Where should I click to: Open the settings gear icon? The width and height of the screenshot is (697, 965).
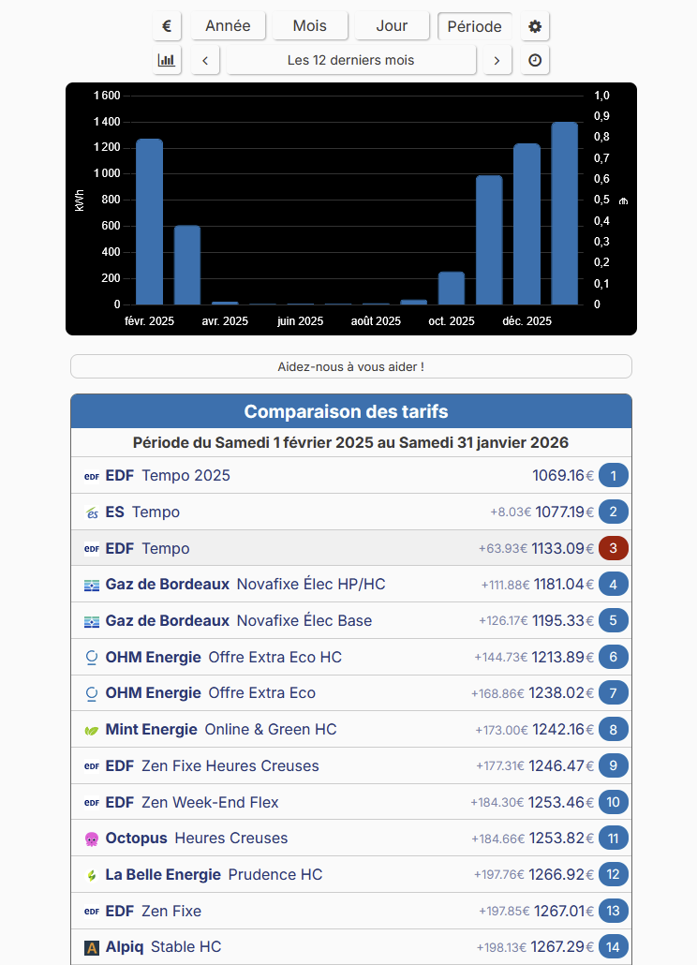[535, 26]
